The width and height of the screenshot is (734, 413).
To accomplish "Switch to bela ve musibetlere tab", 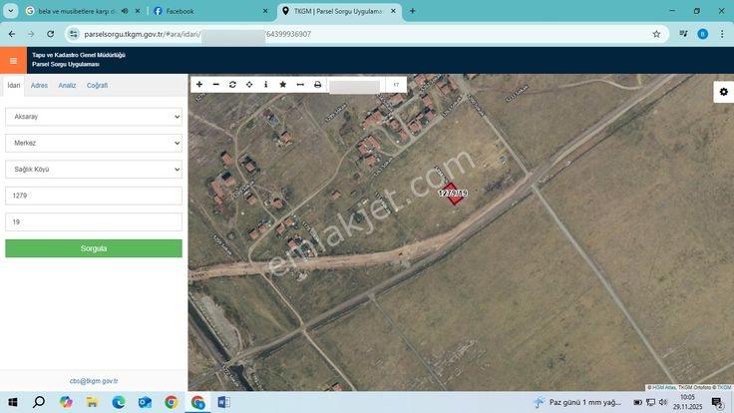I will [77, 11].
